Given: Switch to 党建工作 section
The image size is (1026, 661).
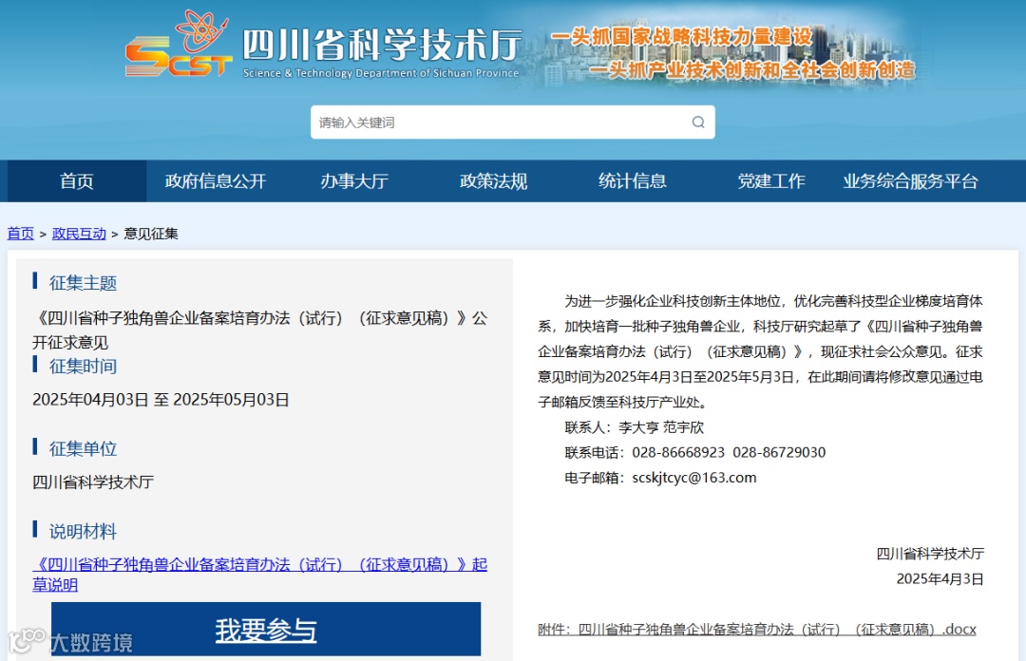Looking at the screenshot, I should [x=771, y=181].
